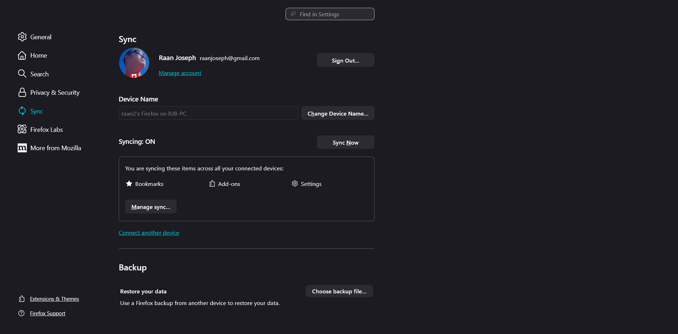Open More from Mozilla section
Viewport: 678px width, 334px height.
[x=55, y=148]
